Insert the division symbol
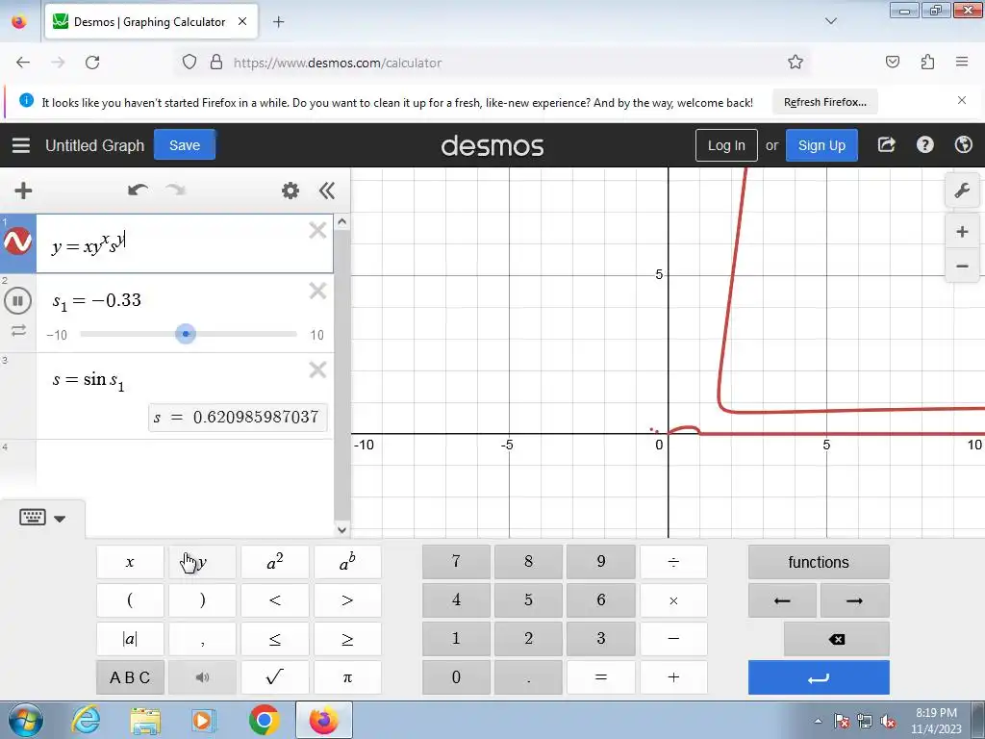Screen dimensions: 985x739 (673, 562)
